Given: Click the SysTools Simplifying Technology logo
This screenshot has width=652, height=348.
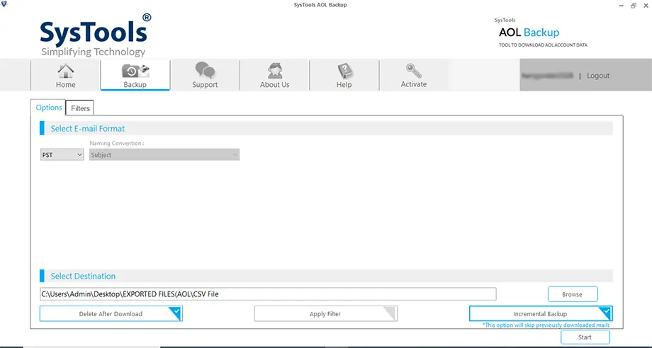Looking at the screenshot, I should 95,35.
